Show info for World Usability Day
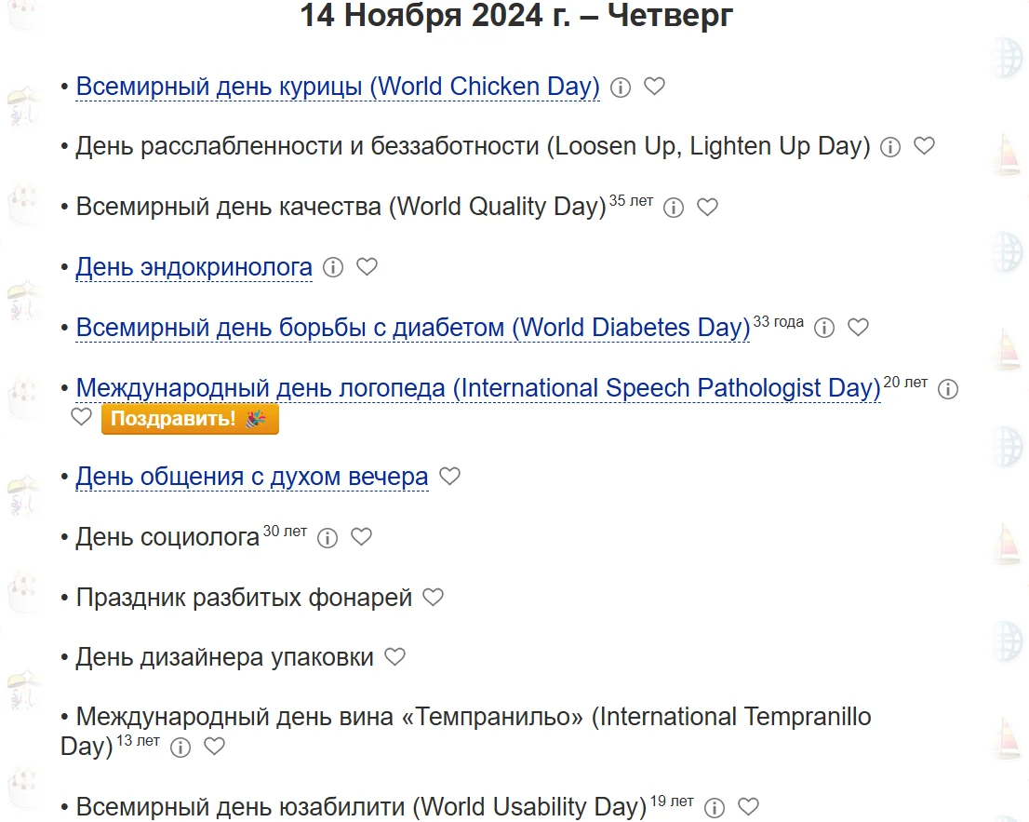 (715, 807)
